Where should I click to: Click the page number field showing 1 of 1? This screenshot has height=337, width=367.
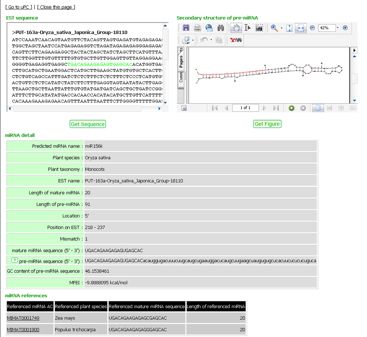245,108
